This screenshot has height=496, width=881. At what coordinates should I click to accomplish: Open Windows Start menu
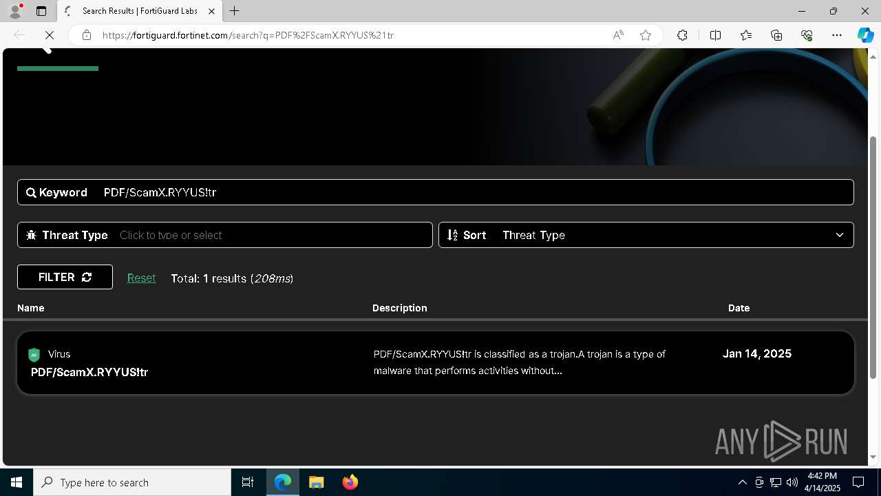(17, 482)
